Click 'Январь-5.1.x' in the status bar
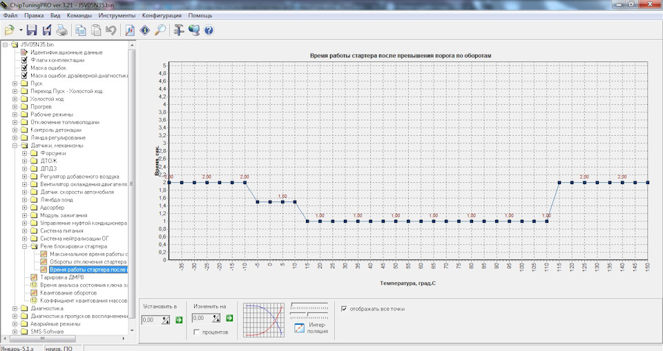The width and height of the screenshot is (663, 351). click(17, 348)
